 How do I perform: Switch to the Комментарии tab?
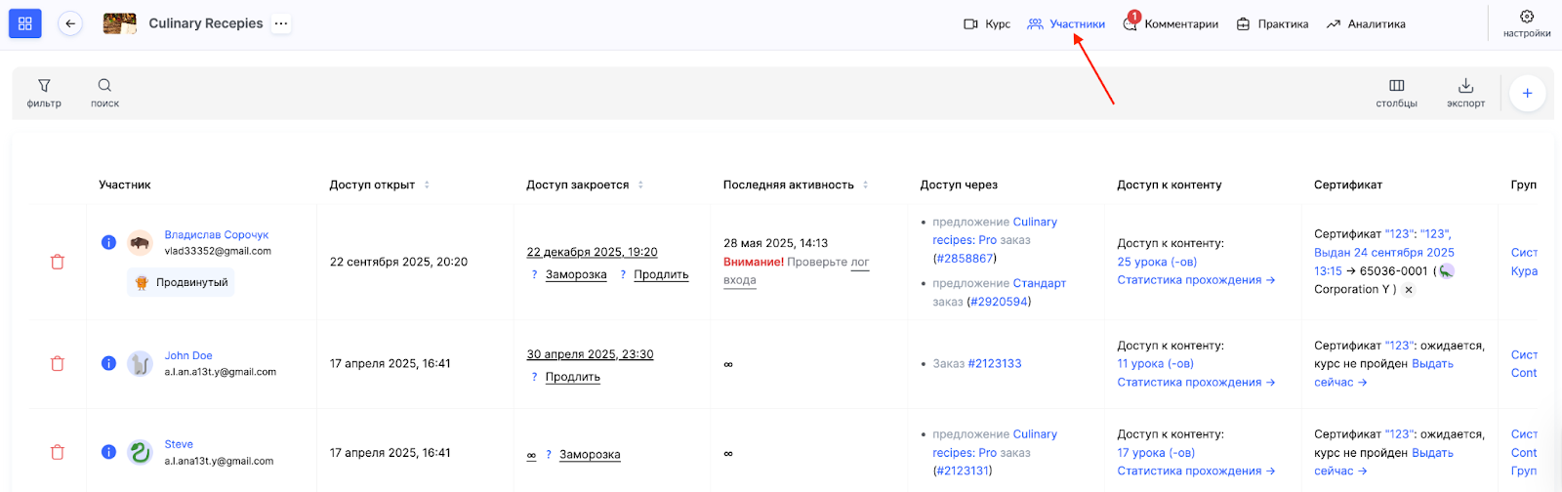[x=1171, y=24]
